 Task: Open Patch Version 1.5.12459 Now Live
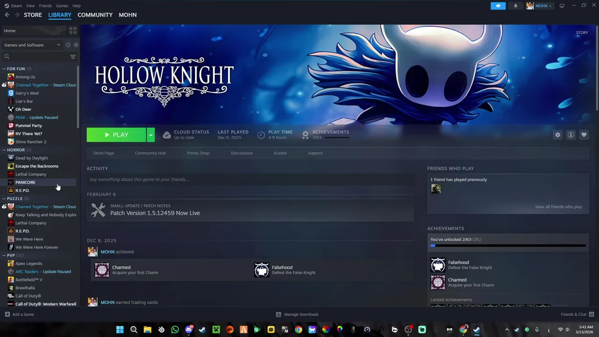pyautogui.click(x=155, y=213)
